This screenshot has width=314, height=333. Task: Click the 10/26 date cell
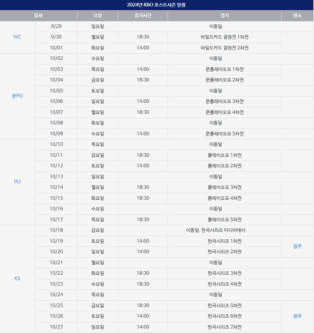tap(56, 316)
